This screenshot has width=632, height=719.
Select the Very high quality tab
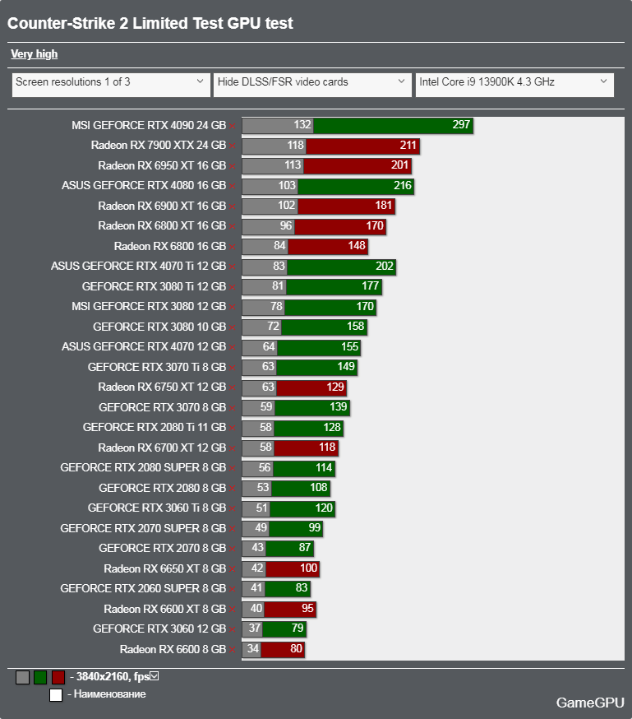[x=35, y=54]
